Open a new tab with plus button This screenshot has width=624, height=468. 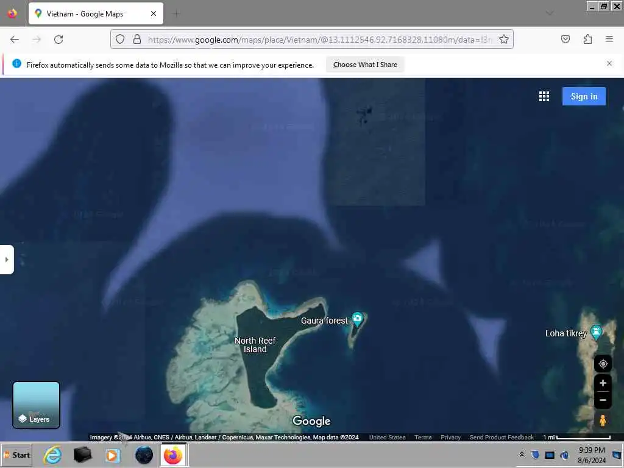pyautogui.click(x=176, y=13)
